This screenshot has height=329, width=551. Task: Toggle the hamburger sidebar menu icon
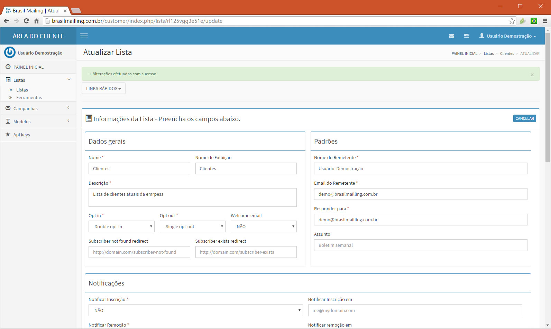tap(84, 36)
